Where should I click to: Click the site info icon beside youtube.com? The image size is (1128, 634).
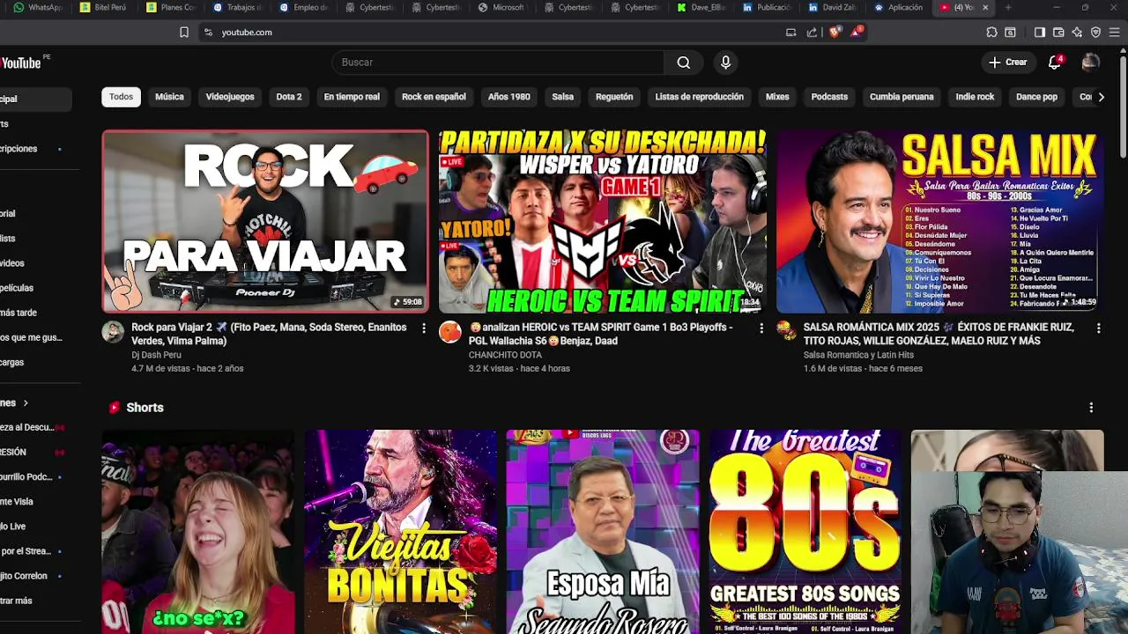[208, 33]
